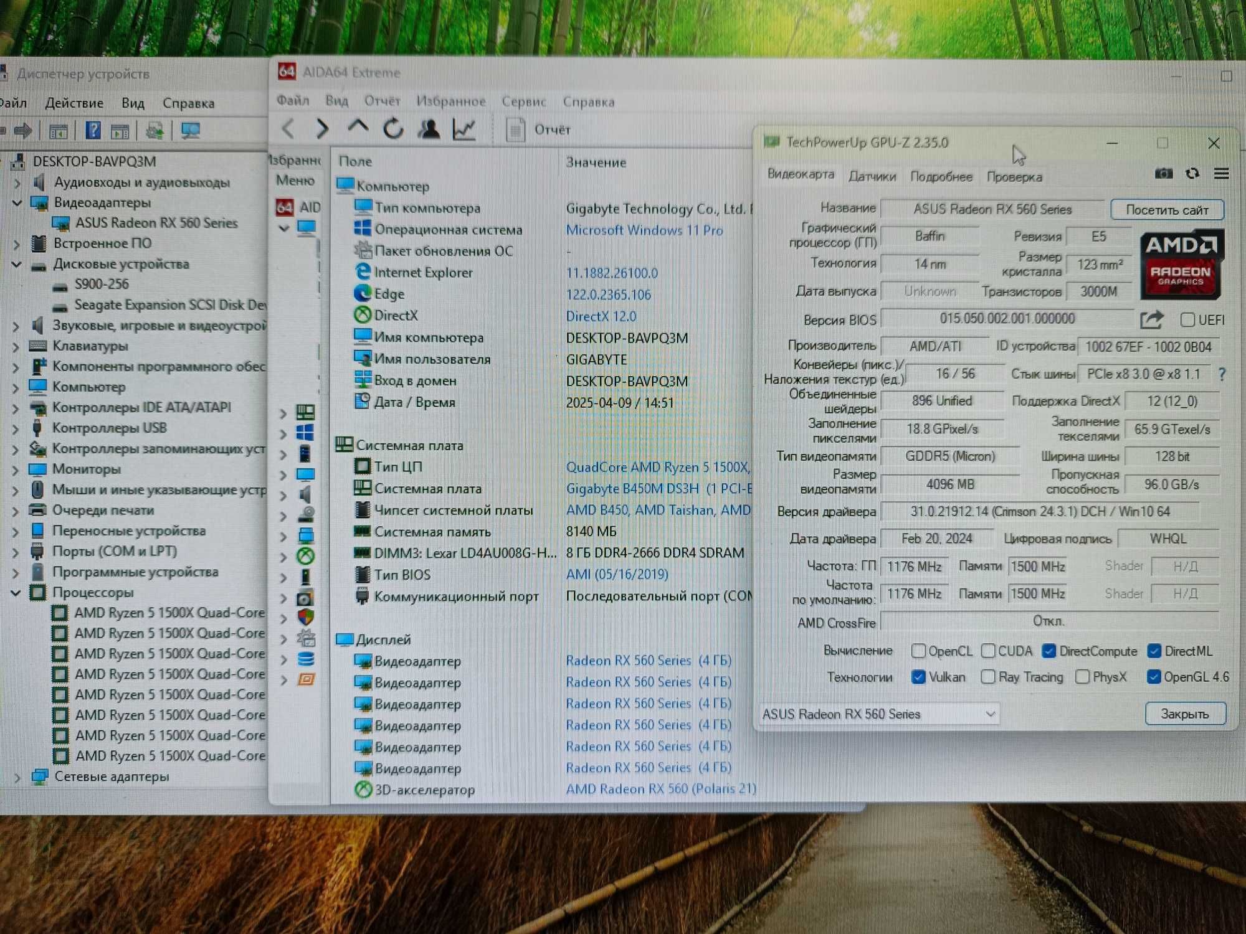Click the GPU-Z refresh icon
Image resolution: width=1246 pixels, height=934 pixels.
pyautogui.click(x=1192, y=174)
